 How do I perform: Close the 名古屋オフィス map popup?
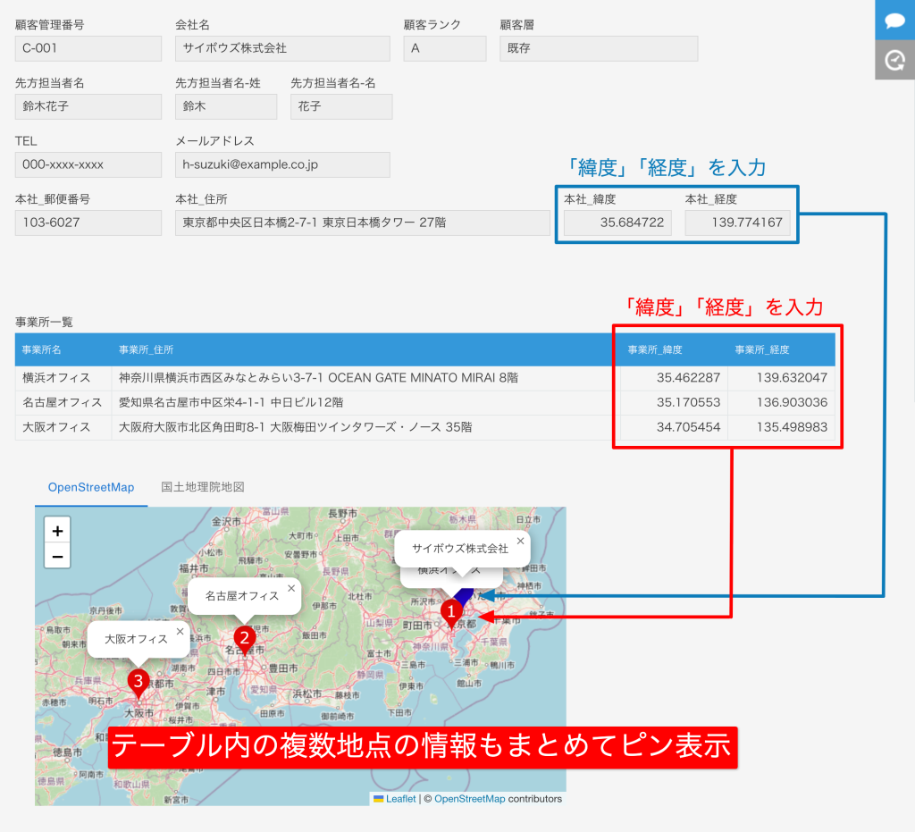[x=291, y=588]
